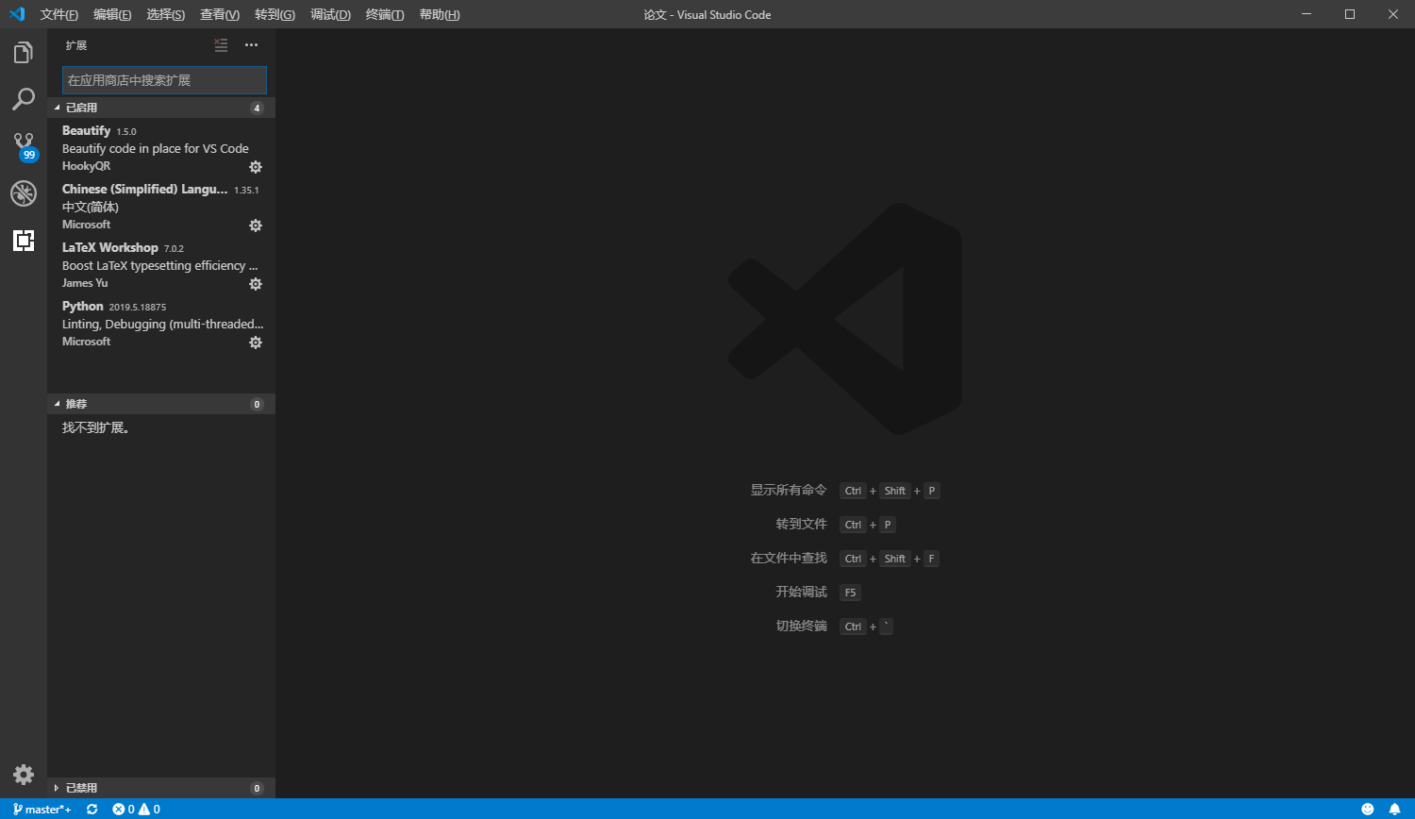This screenshot has height=819, width=1415.
Task: Open Chinese Language Pack manage gear
Action: [x=256, y=226]
